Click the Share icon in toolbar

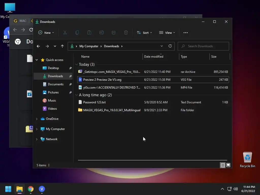point(114,33)
